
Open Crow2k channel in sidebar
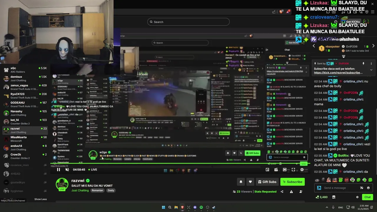point(25,156)
